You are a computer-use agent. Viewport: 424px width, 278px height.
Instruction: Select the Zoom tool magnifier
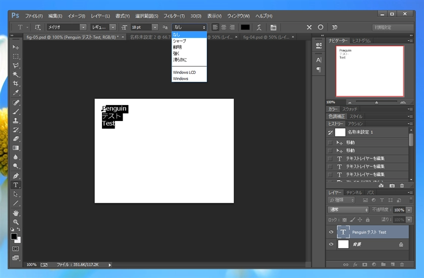(16, 221)
